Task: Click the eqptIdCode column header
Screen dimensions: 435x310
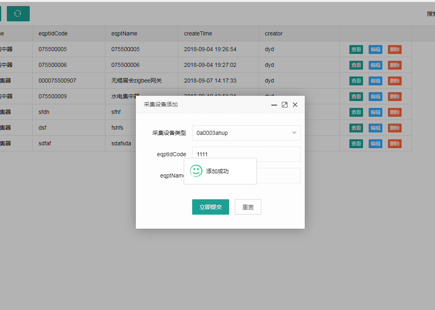Action: tap(69, 33)
